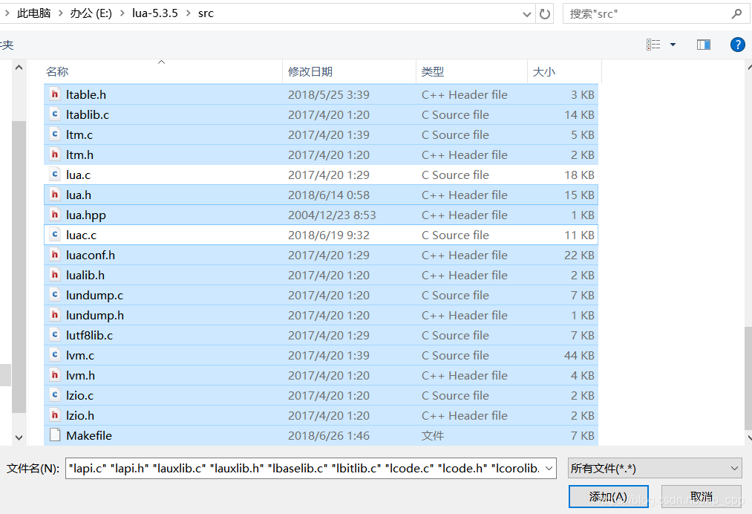
Task: Click the lvm.h file icon
Action: (55, 376)
